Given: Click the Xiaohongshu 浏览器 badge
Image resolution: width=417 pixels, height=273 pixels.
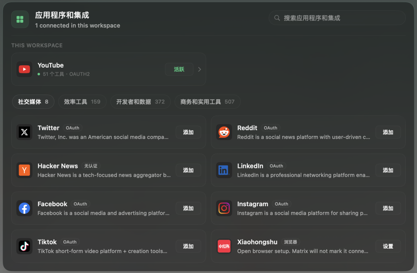Looking at the screenshot, I should point(290,242).
